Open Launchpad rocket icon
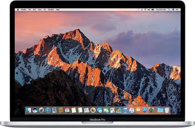 [x=41, y=110]
